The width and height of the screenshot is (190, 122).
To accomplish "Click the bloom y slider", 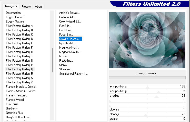I will pos(147,114).
